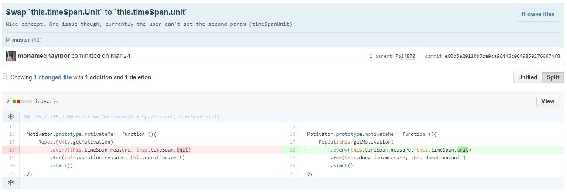This screenshot has width=567, height=192.
Task: Click mohamedhayibor's avatar thumbnail
Action: 11,56
